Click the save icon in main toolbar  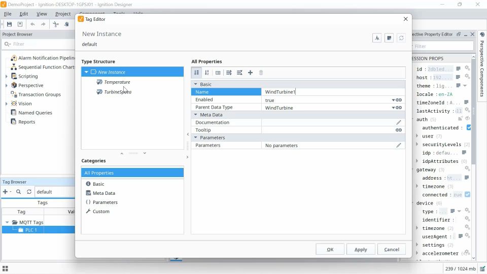pos(9,24)
